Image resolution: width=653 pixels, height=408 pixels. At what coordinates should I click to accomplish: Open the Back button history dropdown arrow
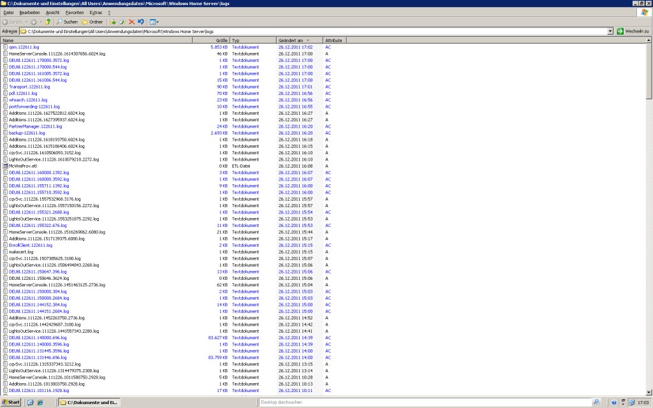tap(26, 22)
